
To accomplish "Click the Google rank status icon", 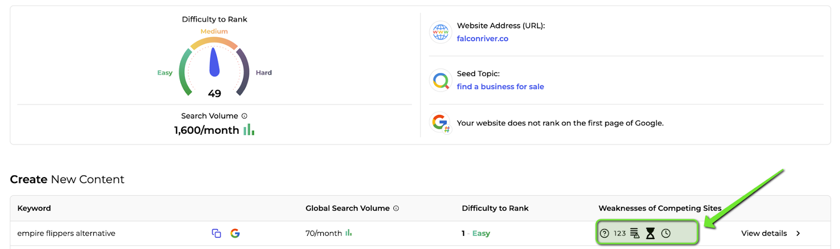I will tap(440, 123).
